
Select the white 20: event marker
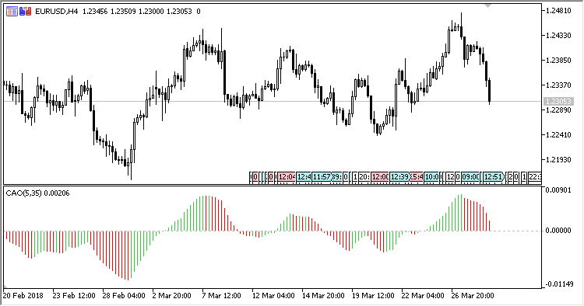tap(364, 177)
